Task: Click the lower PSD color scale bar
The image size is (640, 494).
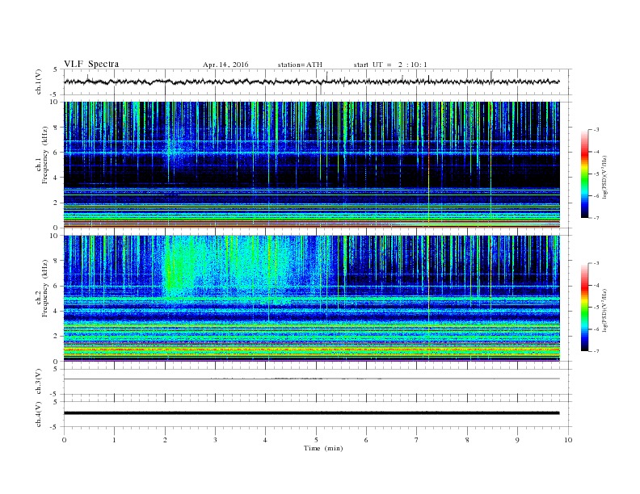Action: (584, 308)
